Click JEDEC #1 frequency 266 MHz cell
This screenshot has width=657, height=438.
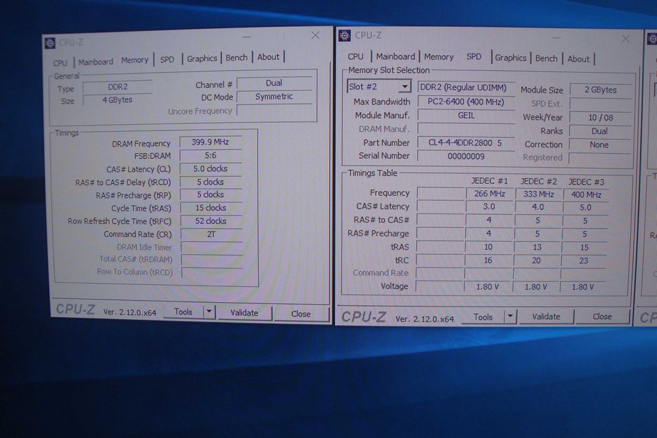pyautogui.click(x=489, y=194)
